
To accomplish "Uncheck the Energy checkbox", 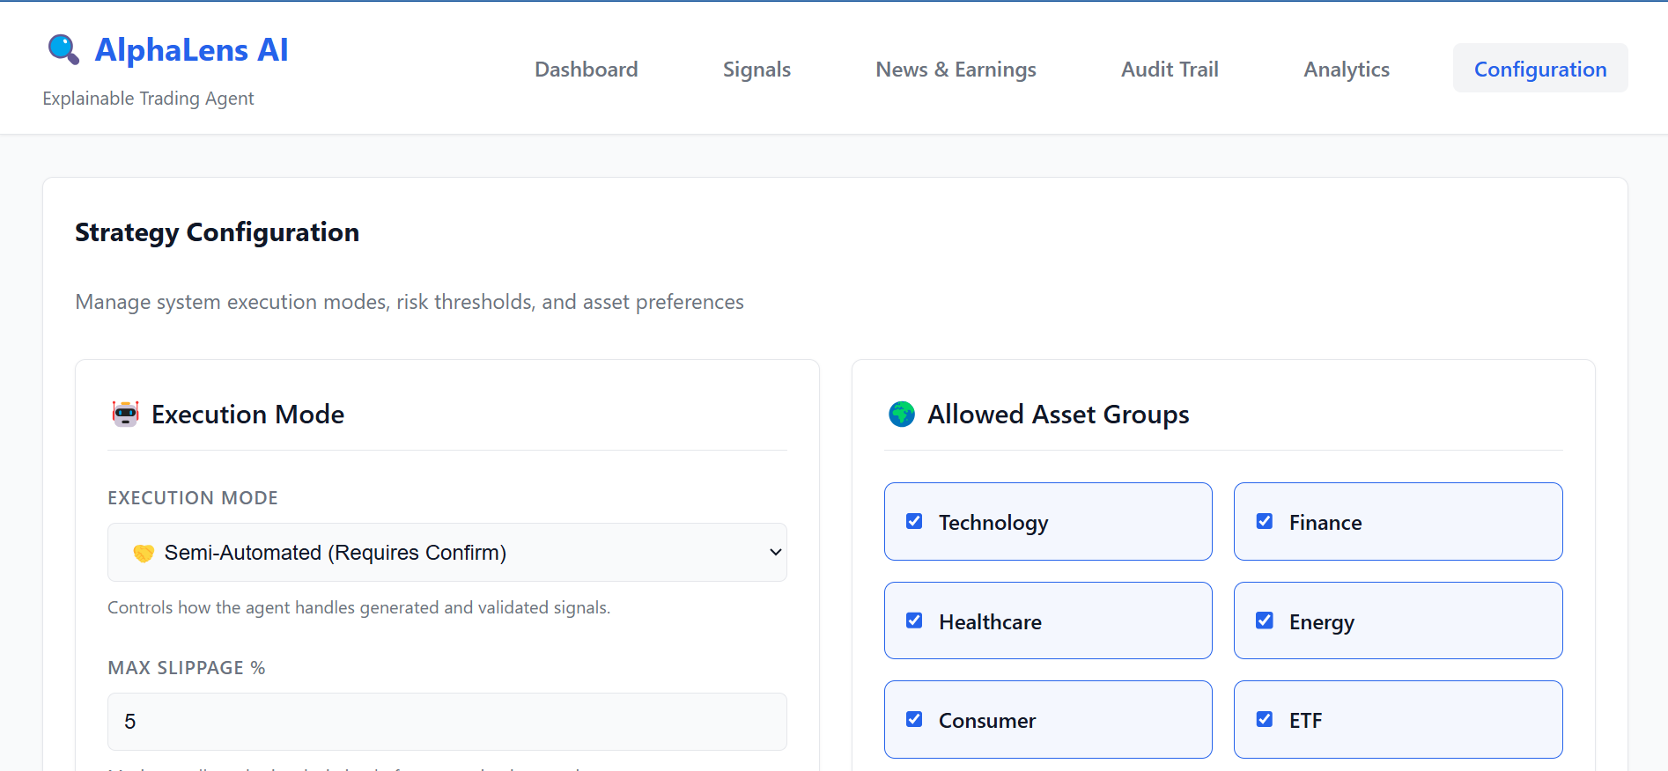I will click(x=1265, y=621).
